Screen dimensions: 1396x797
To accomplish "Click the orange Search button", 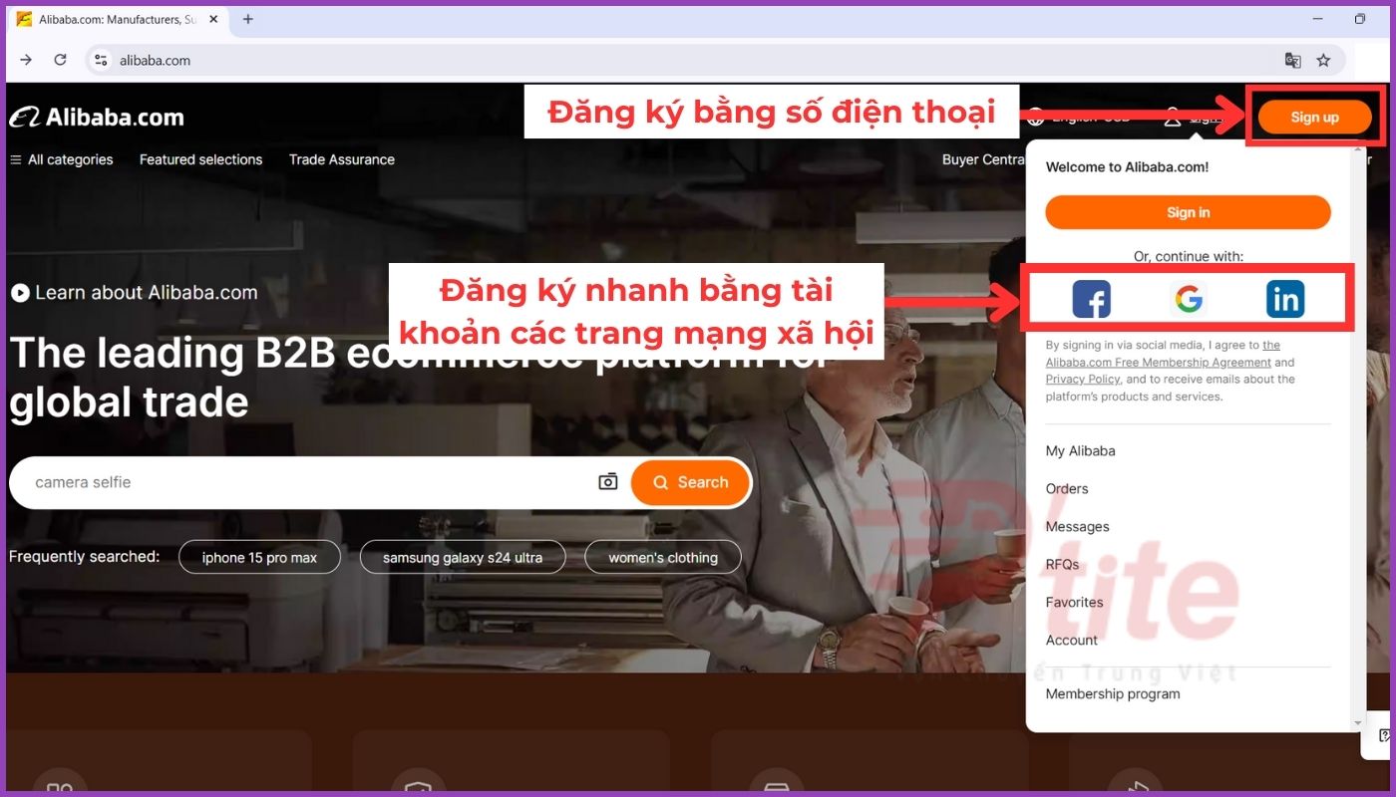I will (690, 482).
